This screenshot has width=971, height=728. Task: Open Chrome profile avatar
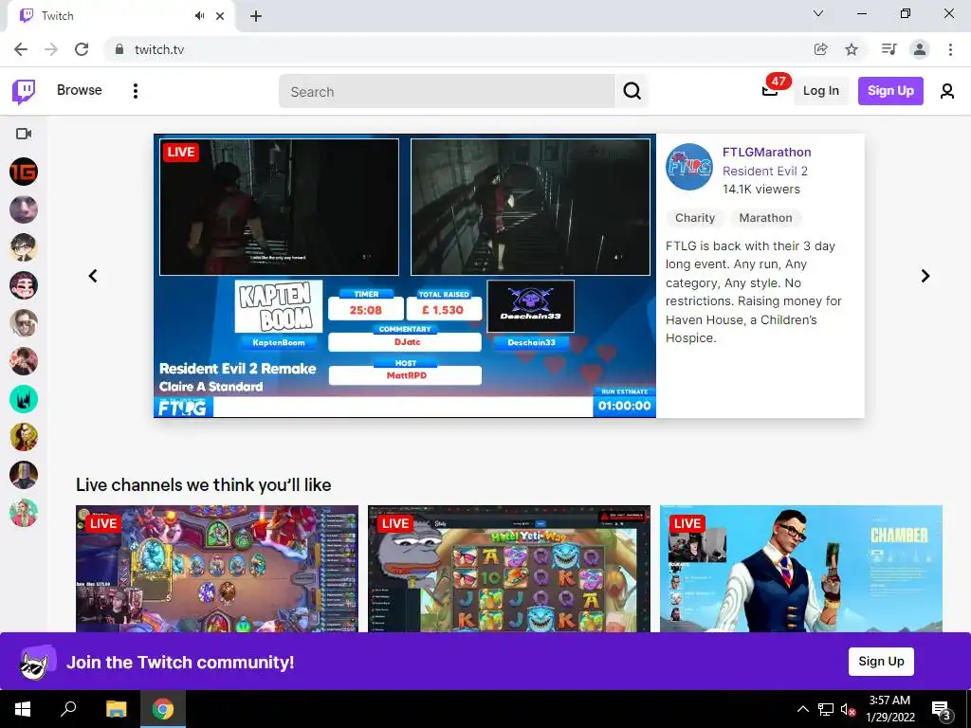point(920,49)
